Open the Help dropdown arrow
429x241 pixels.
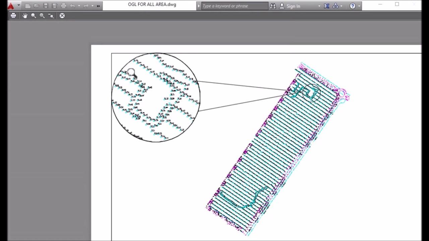(359, 6)
